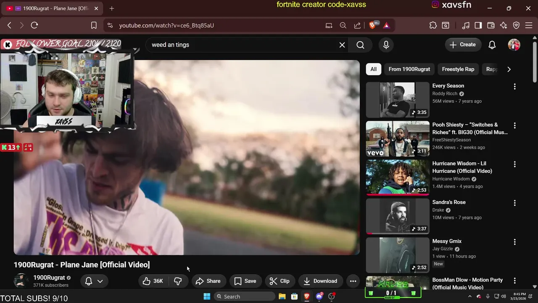The width and height of the screenshot is (538, 303).
Task: Open the Windows Start menu
Action: (x=207, y=297)
